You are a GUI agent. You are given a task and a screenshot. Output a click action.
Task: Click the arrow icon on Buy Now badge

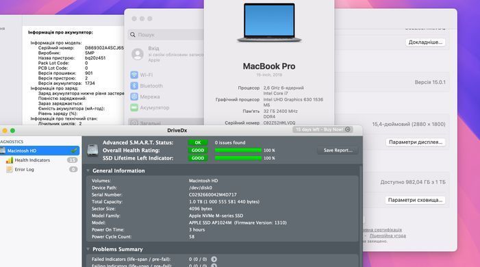(x=348, y=129)
